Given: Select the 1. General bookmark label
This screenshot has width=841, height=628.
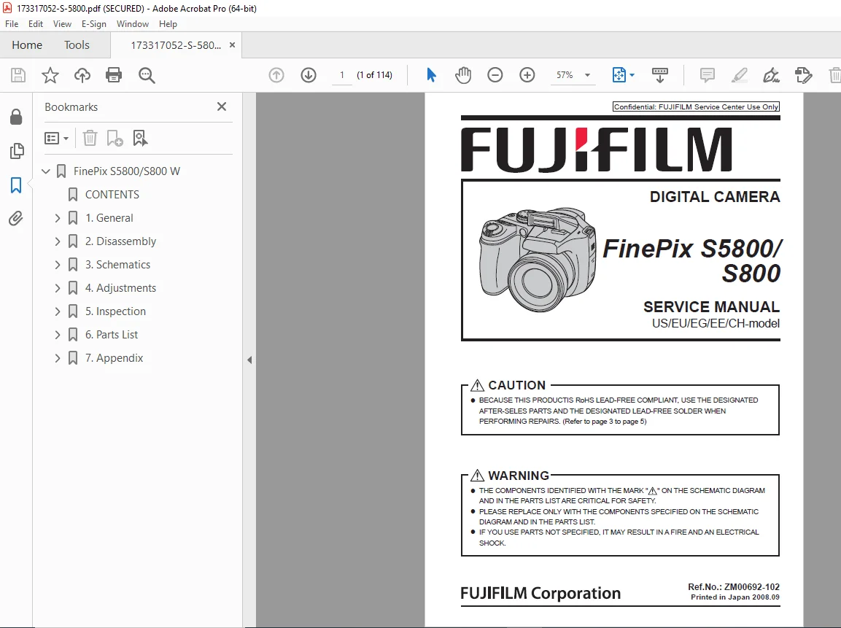Looking at the screenshot, I should coord(109,218).
